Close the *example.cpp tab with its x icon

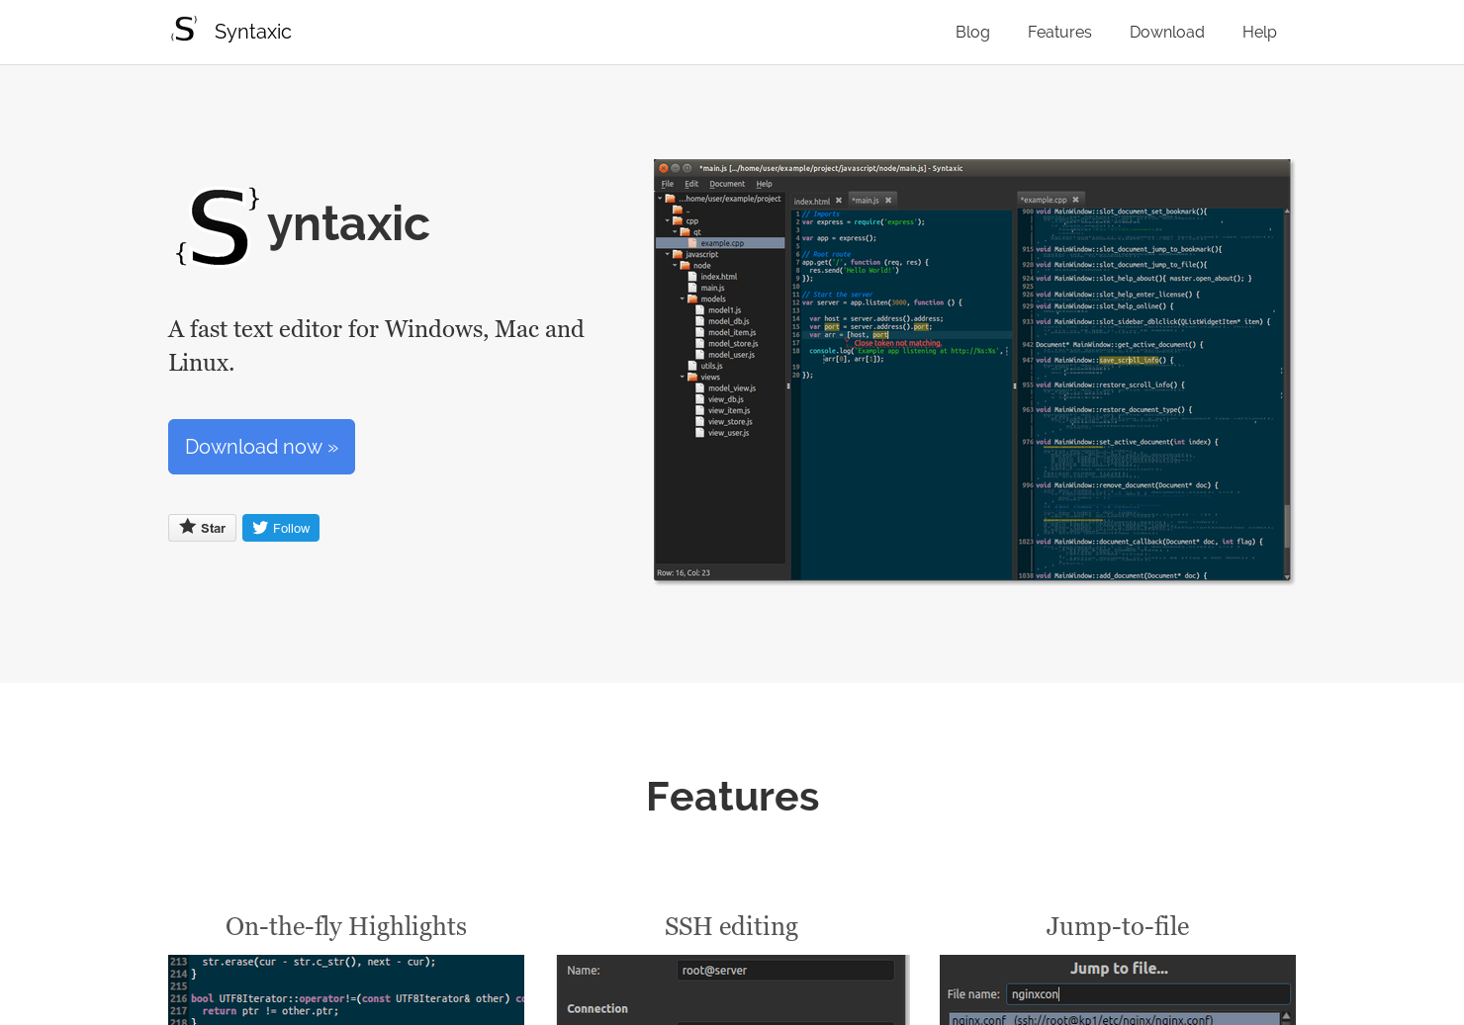tap(1075, 199)
